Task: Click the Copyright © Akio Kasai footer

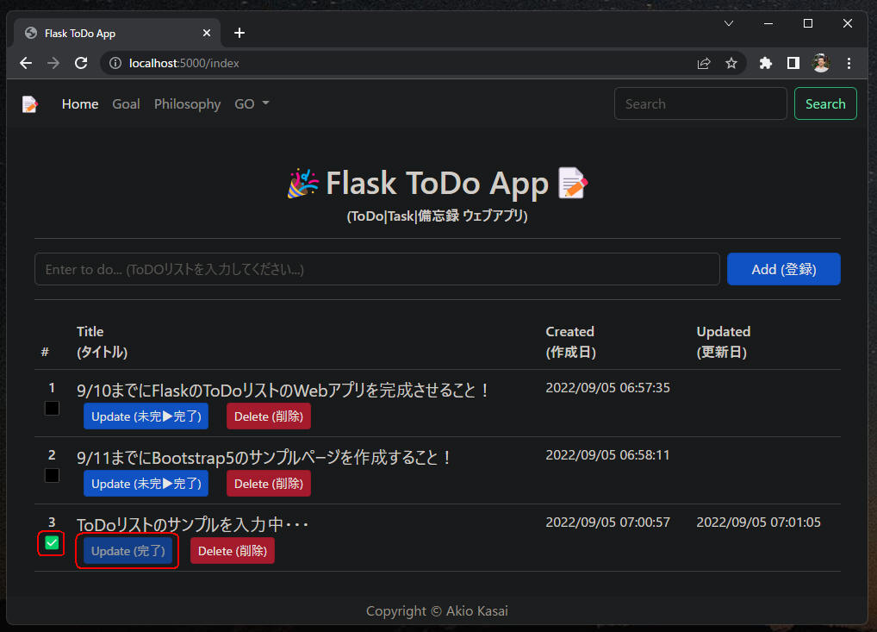Action: tap(437, 611)
